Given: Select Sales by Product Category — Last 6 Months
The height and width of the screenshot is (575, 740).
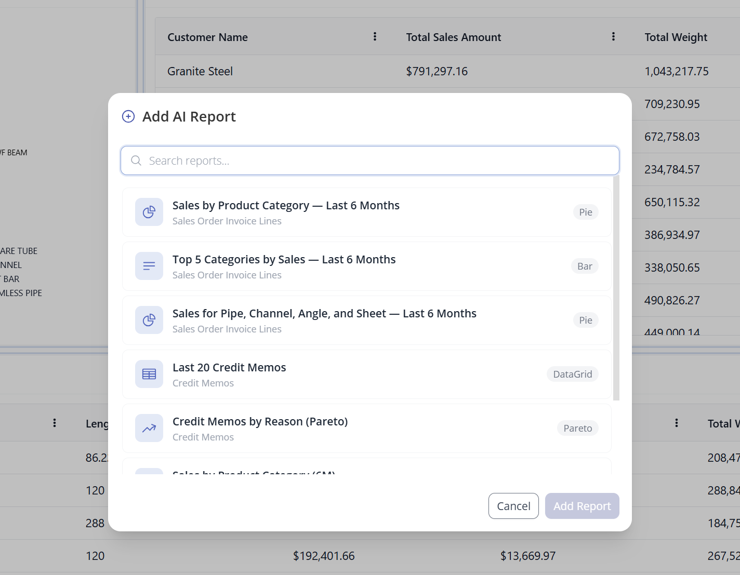Looking at the screenshot, I should 367,212.
